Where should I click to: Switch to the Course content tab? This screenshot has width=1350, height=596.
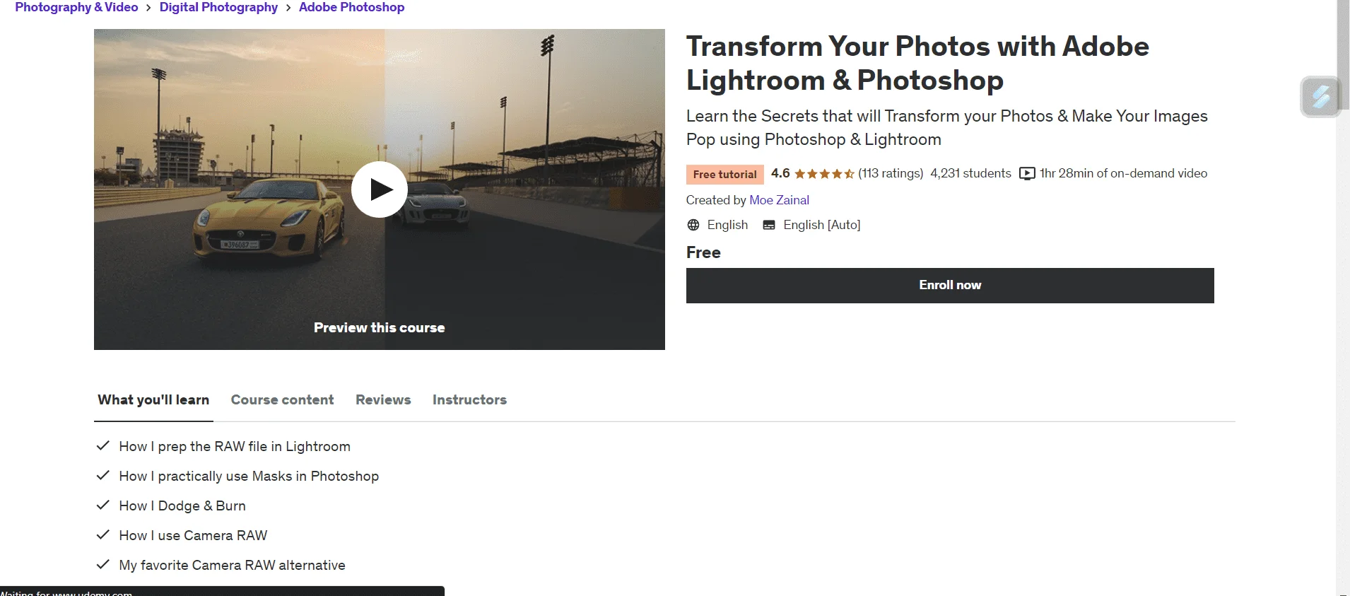(282, 399)
